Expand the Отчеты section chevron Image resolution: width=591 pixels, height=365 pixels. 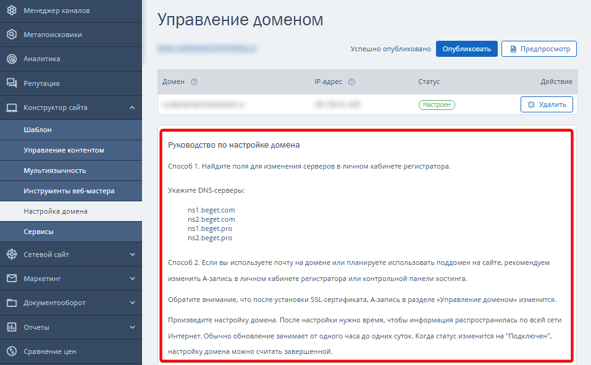point(132,327)
